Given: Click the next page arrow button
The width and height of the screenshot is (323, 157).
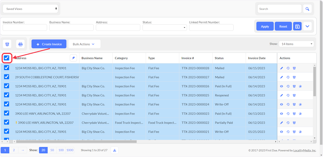Looking at the screenshot, I should click(x=23, y=150).
